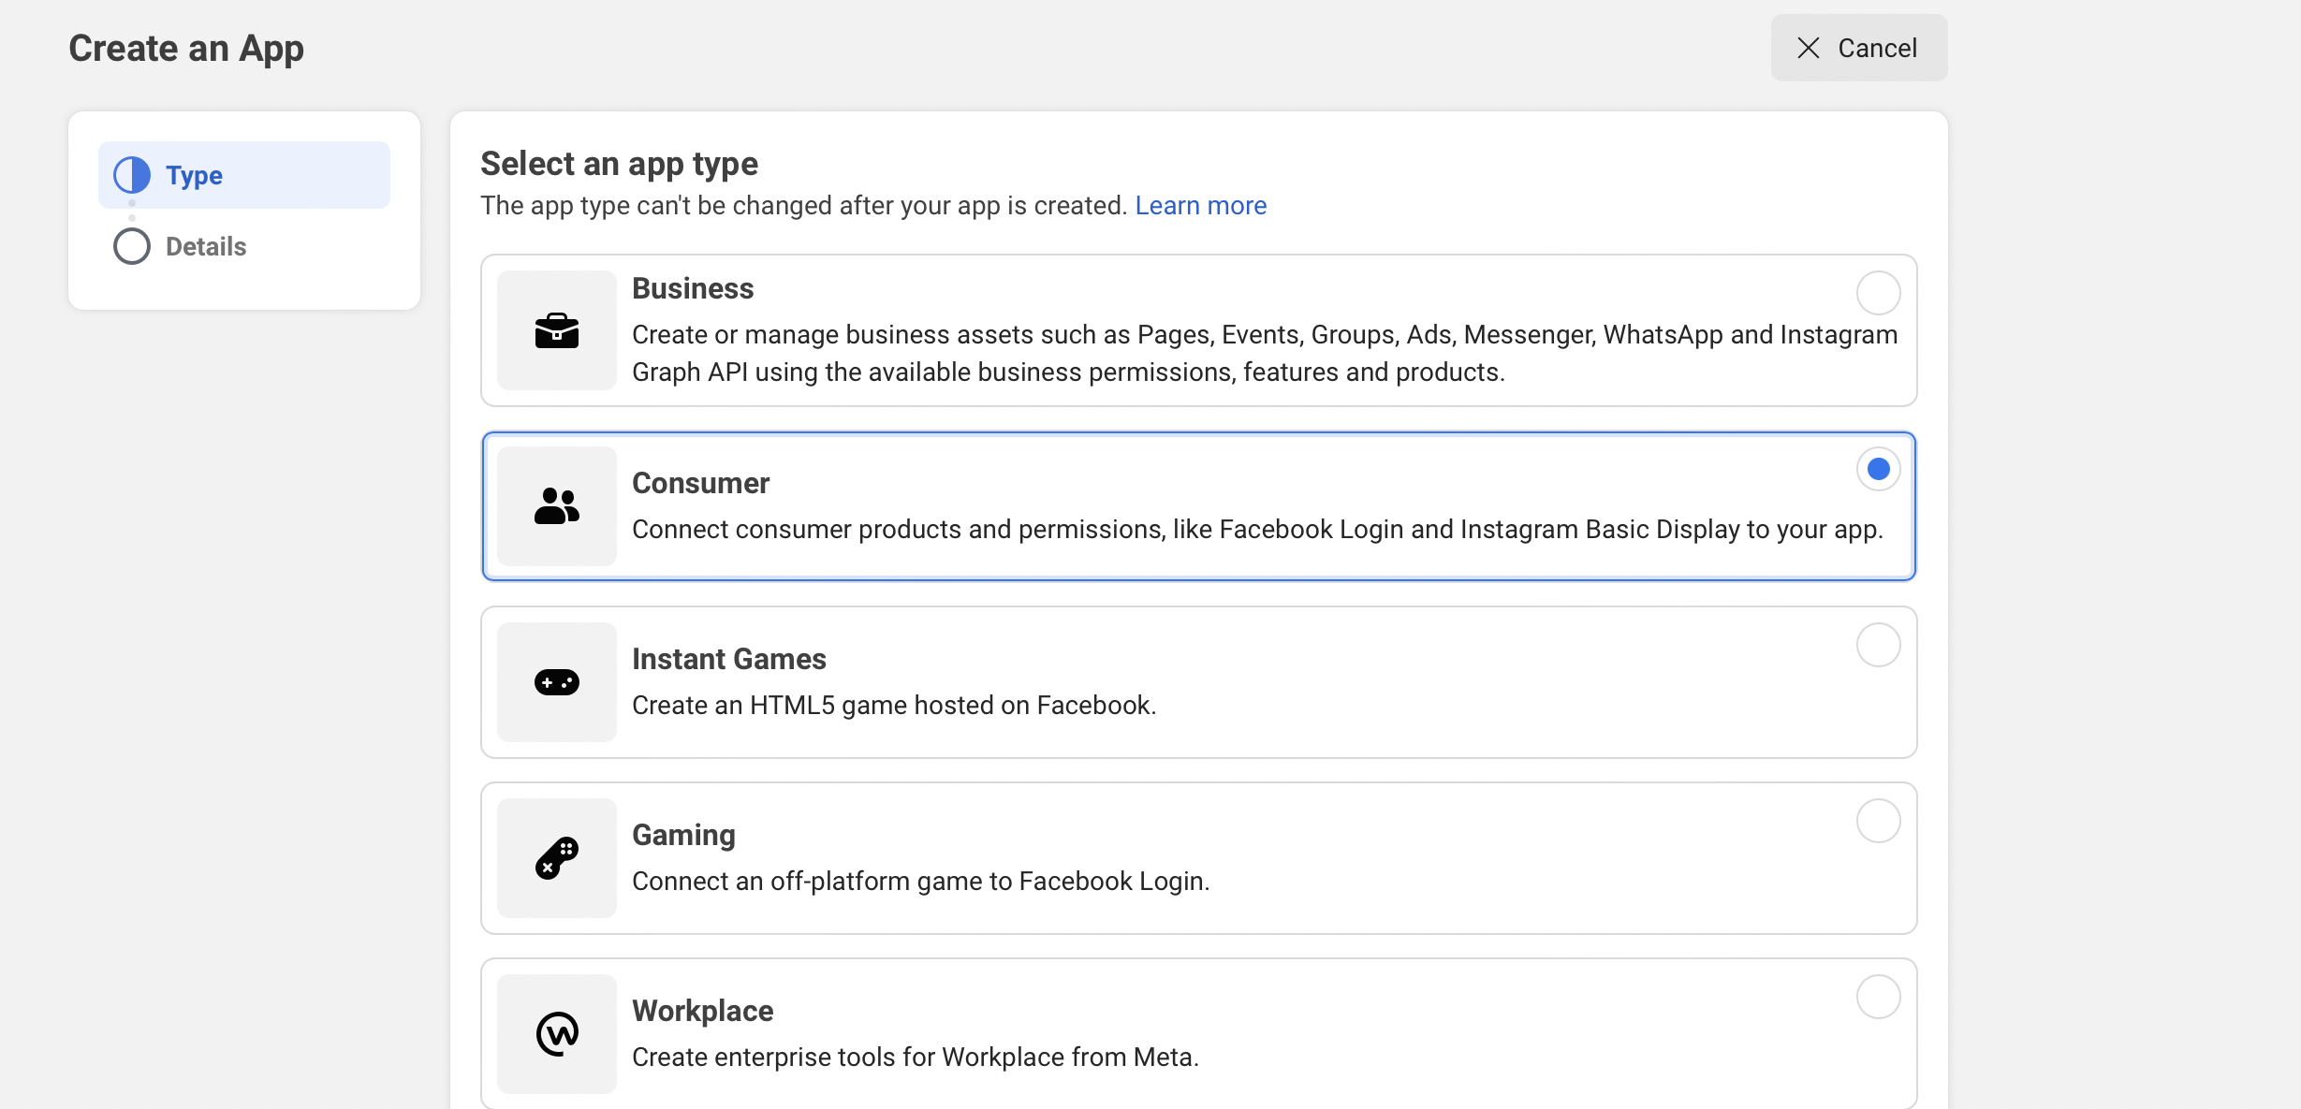Click the Gaming gamepad icon

556,858
